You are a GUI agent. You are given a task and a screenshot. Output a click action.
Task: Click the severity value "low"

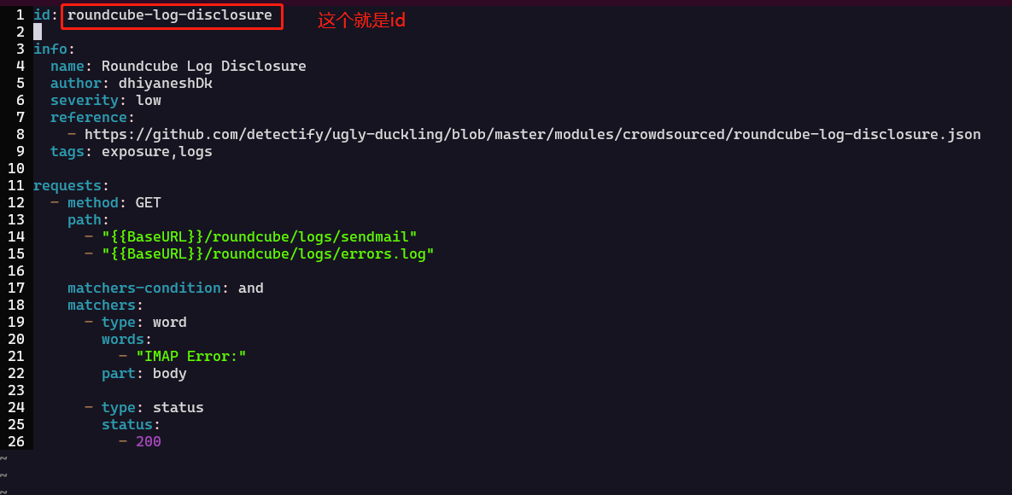149,100
